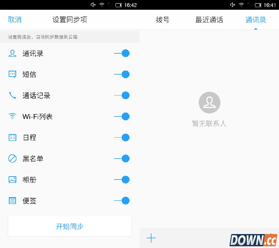Click the photo album icon beside 相册
This screenshot has height=248, width=279.
[x=12, y=180]
